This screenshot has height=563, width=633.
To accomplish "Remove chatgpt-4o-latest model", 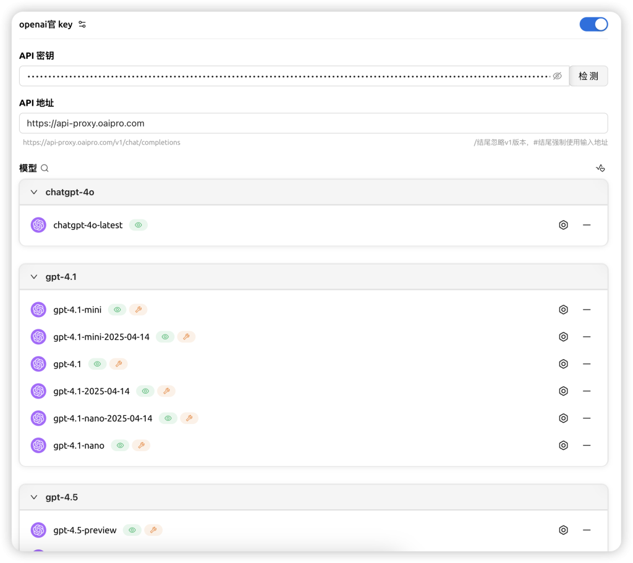I will pos(587,225).
